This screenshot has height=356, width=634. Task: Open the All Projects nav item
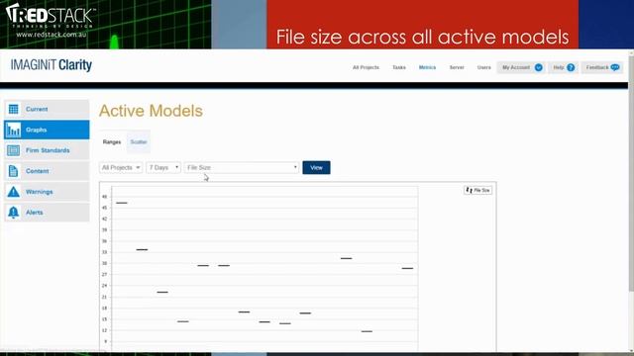coord(366,67)
